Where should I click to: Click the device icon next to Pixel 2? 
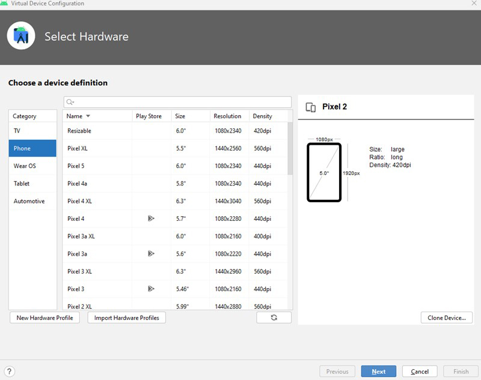tap(311, 107)
